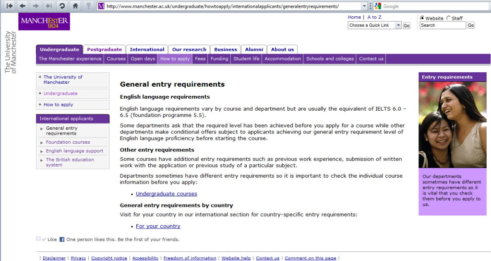Open the browser home page icon
This screenshot has width=491, height=261.
[x=75, y=6]
